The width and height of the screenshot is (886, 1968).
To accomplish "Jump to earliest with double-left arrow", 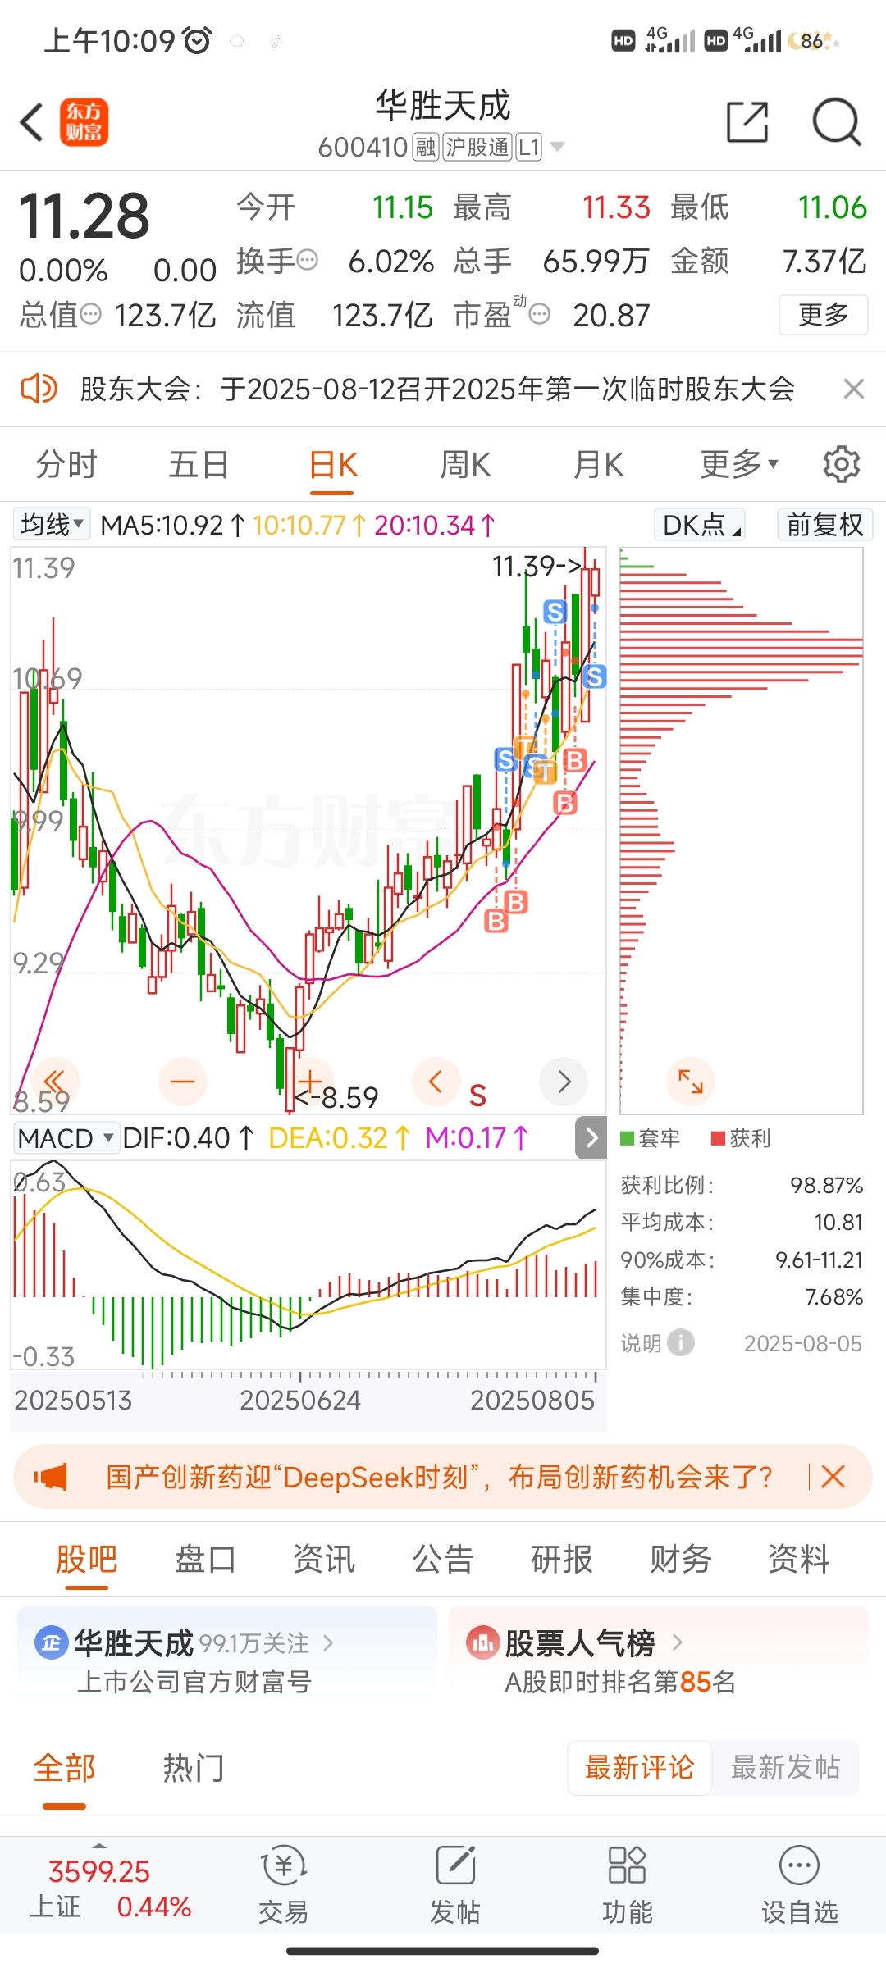I will click(x=55, y=1082).
